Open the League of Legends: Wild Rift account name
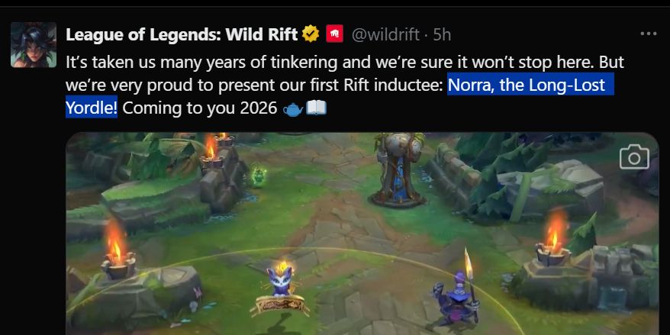670x335 pixels. (x=182, y=34)
